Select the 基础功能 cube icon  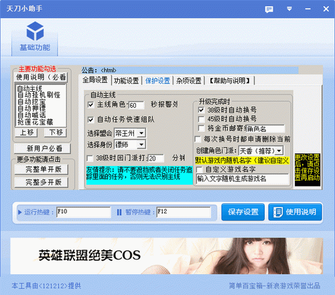35,31
